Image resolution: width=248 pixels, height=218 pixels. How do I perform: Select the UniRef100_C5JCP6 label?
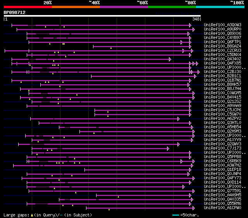pos(222,110)
